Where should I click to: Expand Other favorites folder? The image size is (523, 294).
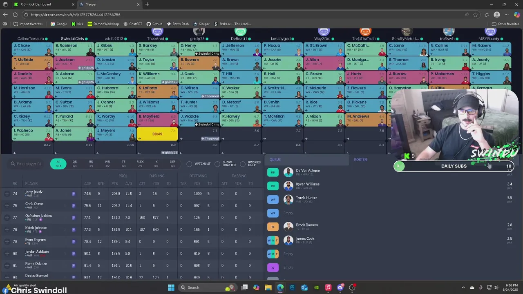(505, 24)
